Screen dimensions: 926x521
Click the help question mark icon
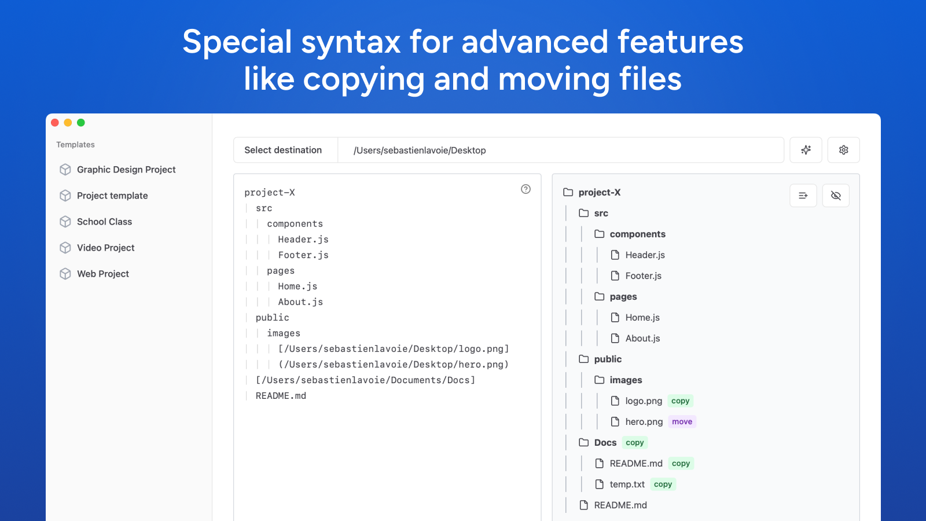pos(526,189)
